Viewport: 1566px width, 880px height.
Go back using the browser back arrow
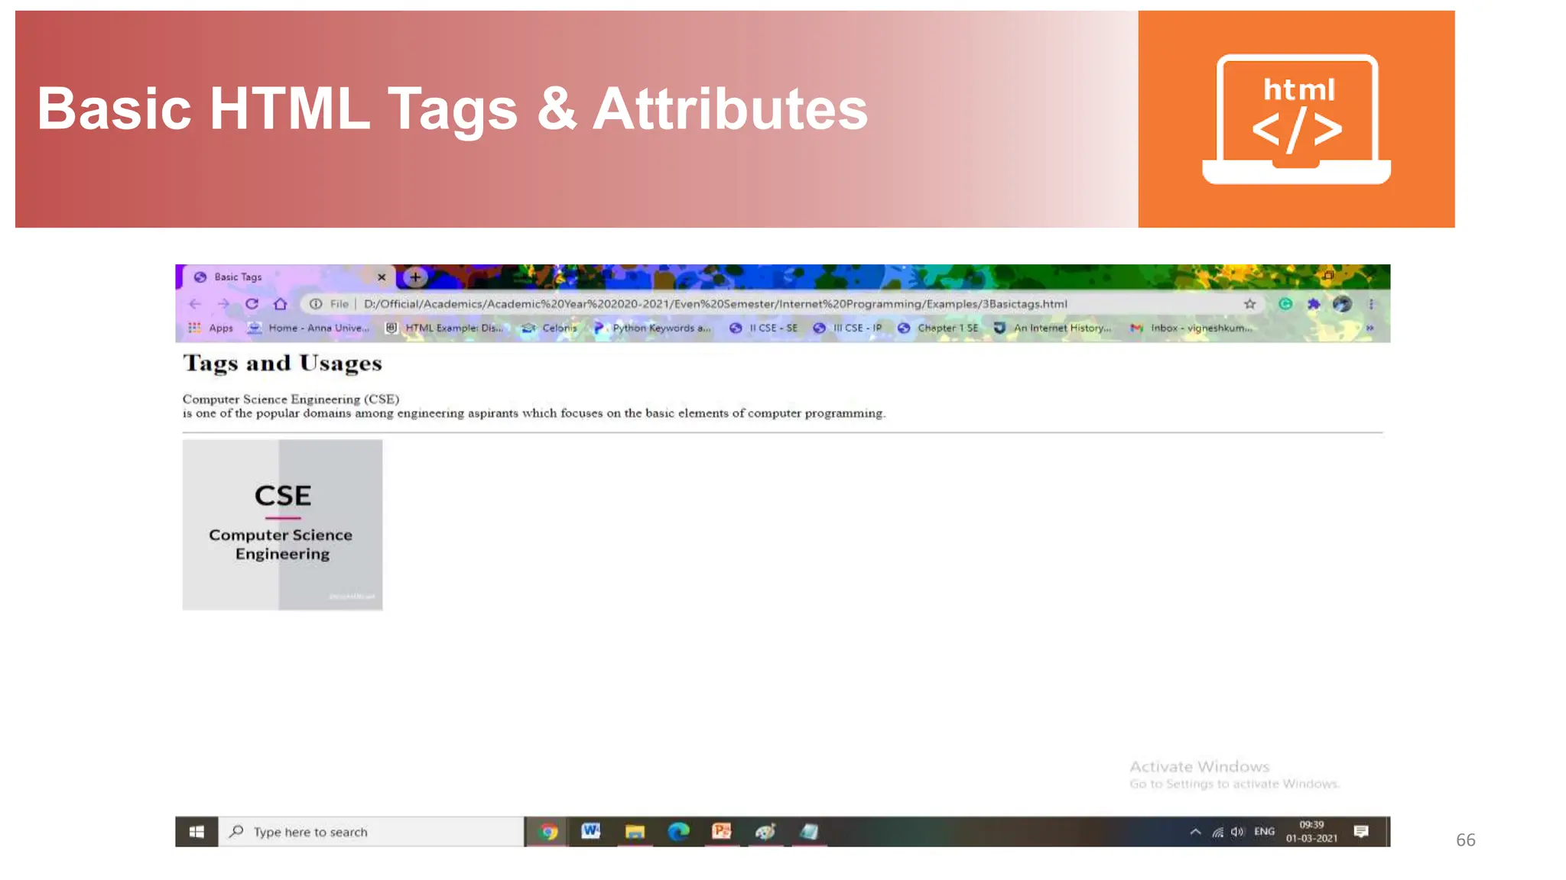pyautogui.click(x=195, y=304)
